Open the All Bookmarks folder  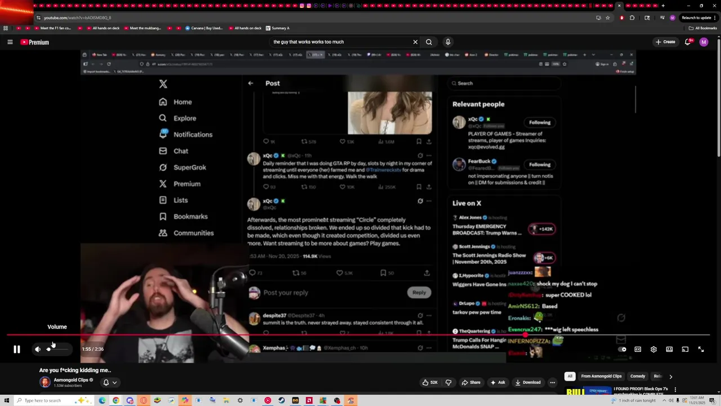click(702, 28)
